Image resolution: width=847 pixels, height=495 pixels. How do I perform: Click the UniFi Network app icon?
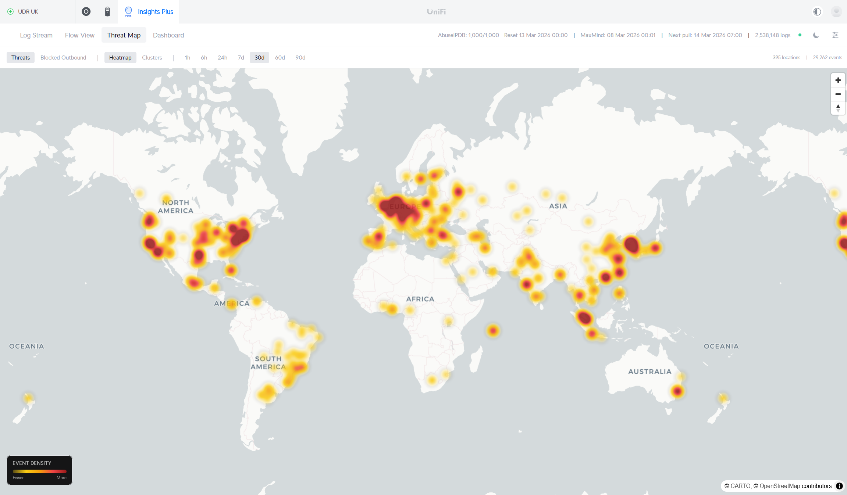coord(86,11)
